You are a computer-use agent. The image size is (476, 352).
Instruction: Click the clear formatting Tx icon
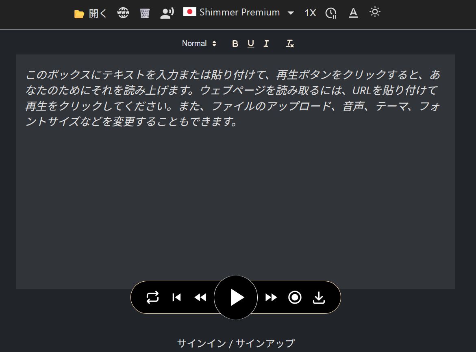coord(290,43)
